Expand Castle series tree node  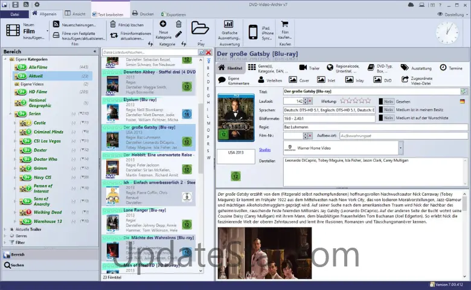tap(14, 123)
